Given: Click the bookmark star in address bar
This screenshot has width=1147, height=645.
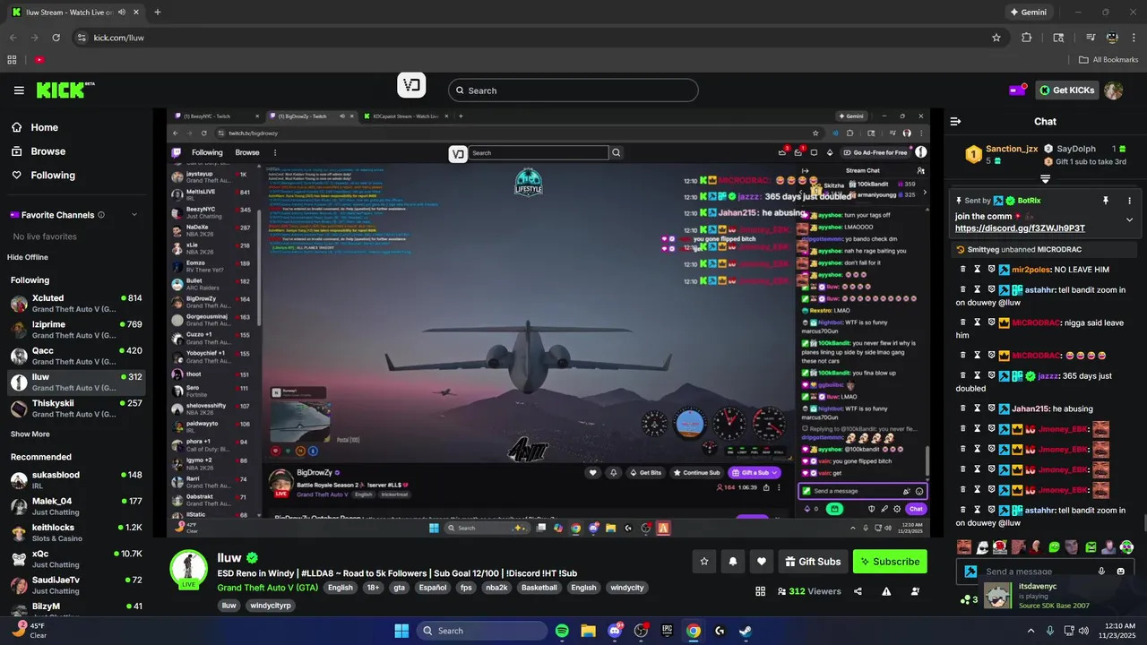Looking at the screenshot, I should click(996, 38).
